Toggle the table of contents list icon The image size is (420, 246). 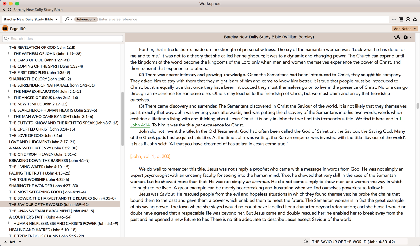point(5,29)
